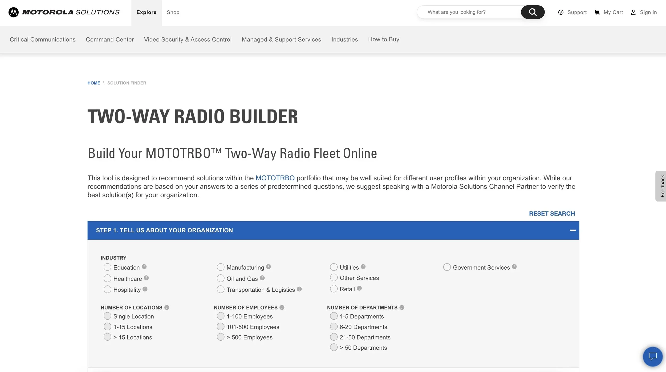Image resolution: width=666 pixels, height=372 pixels.
Task: Open My Cart shopping cart icon
Action: click(x=597, y=12)
